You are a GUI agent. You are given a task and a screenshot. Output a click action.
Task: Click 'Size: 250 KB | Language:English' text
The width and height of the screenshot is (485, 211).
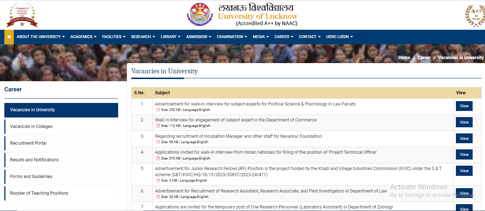point(185,110)
